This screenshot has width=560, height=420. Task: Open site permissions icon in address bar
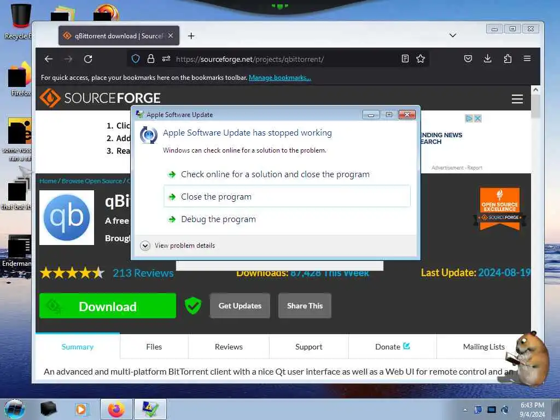coord(166,59)
